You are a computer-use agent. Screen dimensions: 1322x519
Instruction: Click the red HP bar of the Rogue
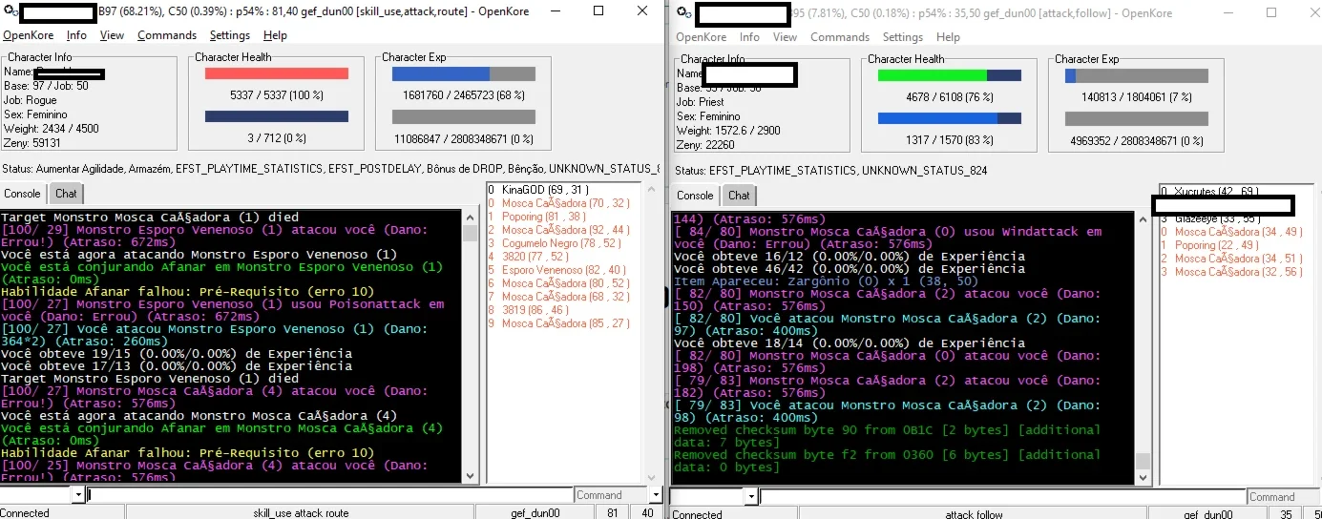point(277,73)
